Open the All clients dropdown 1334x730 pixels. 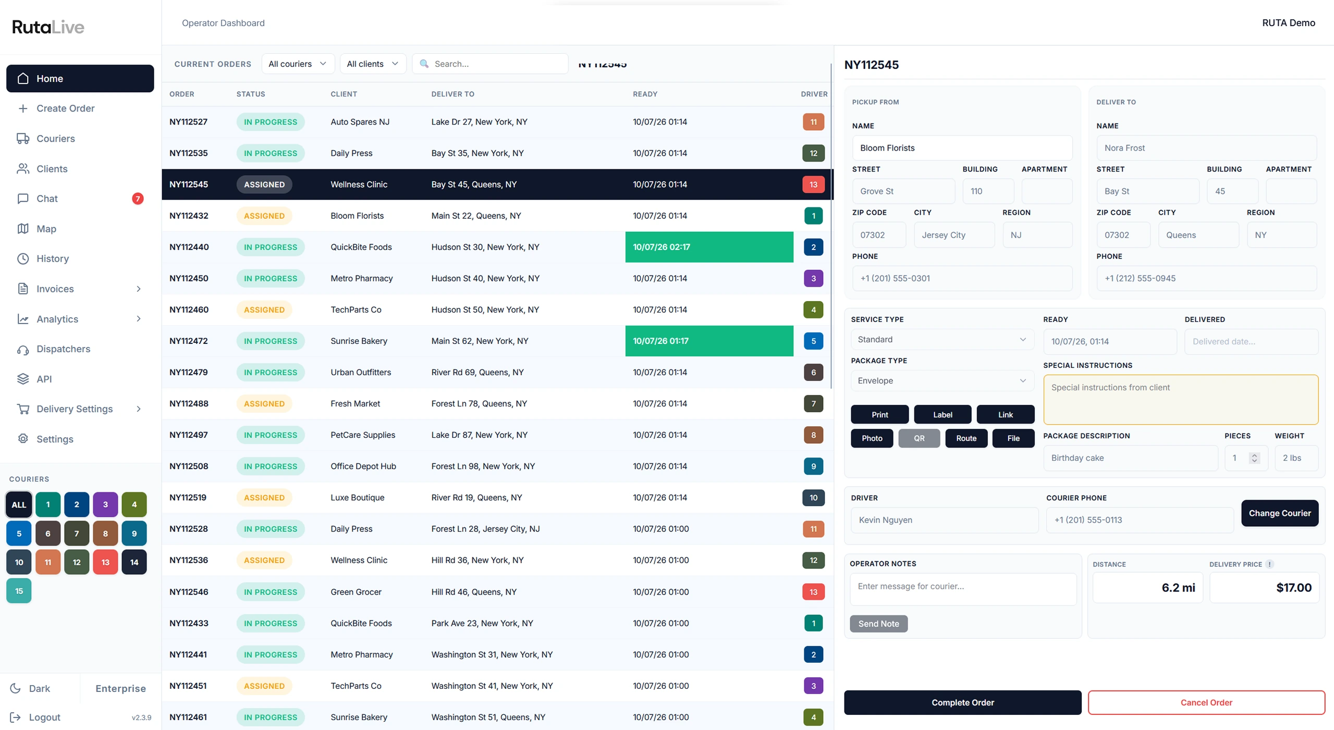[x=373, y=64]
